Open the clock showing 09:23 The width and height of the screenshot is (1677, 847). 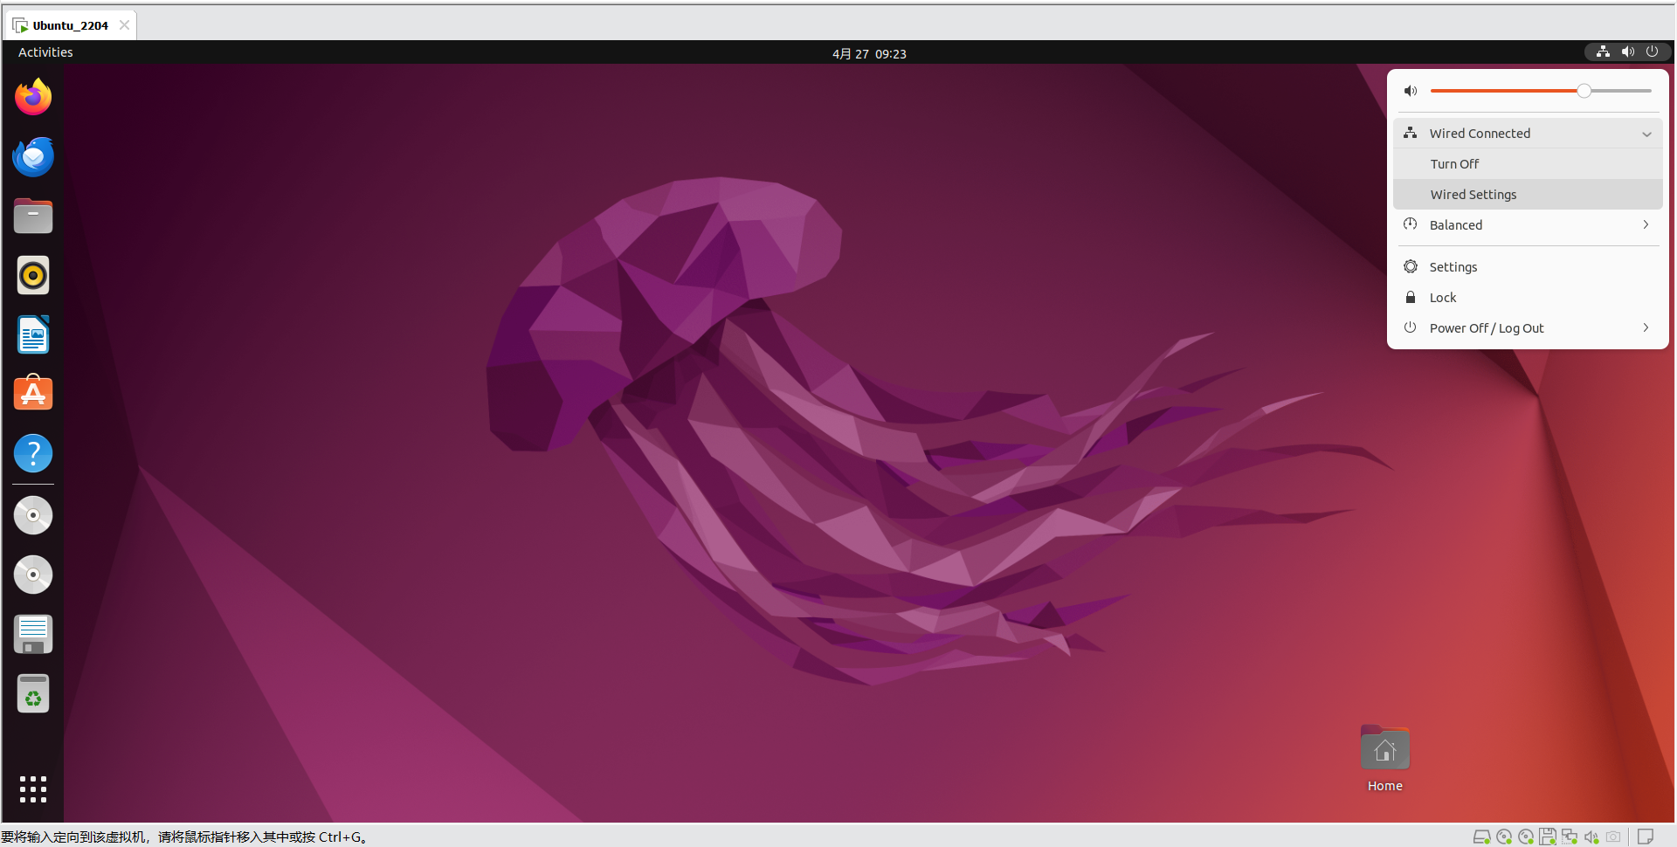pos(869,53)
